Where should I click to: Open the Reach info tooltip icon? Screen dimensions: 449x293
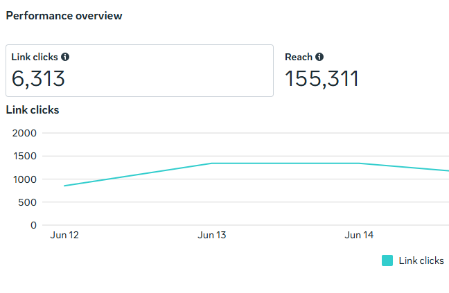(319, 57)
